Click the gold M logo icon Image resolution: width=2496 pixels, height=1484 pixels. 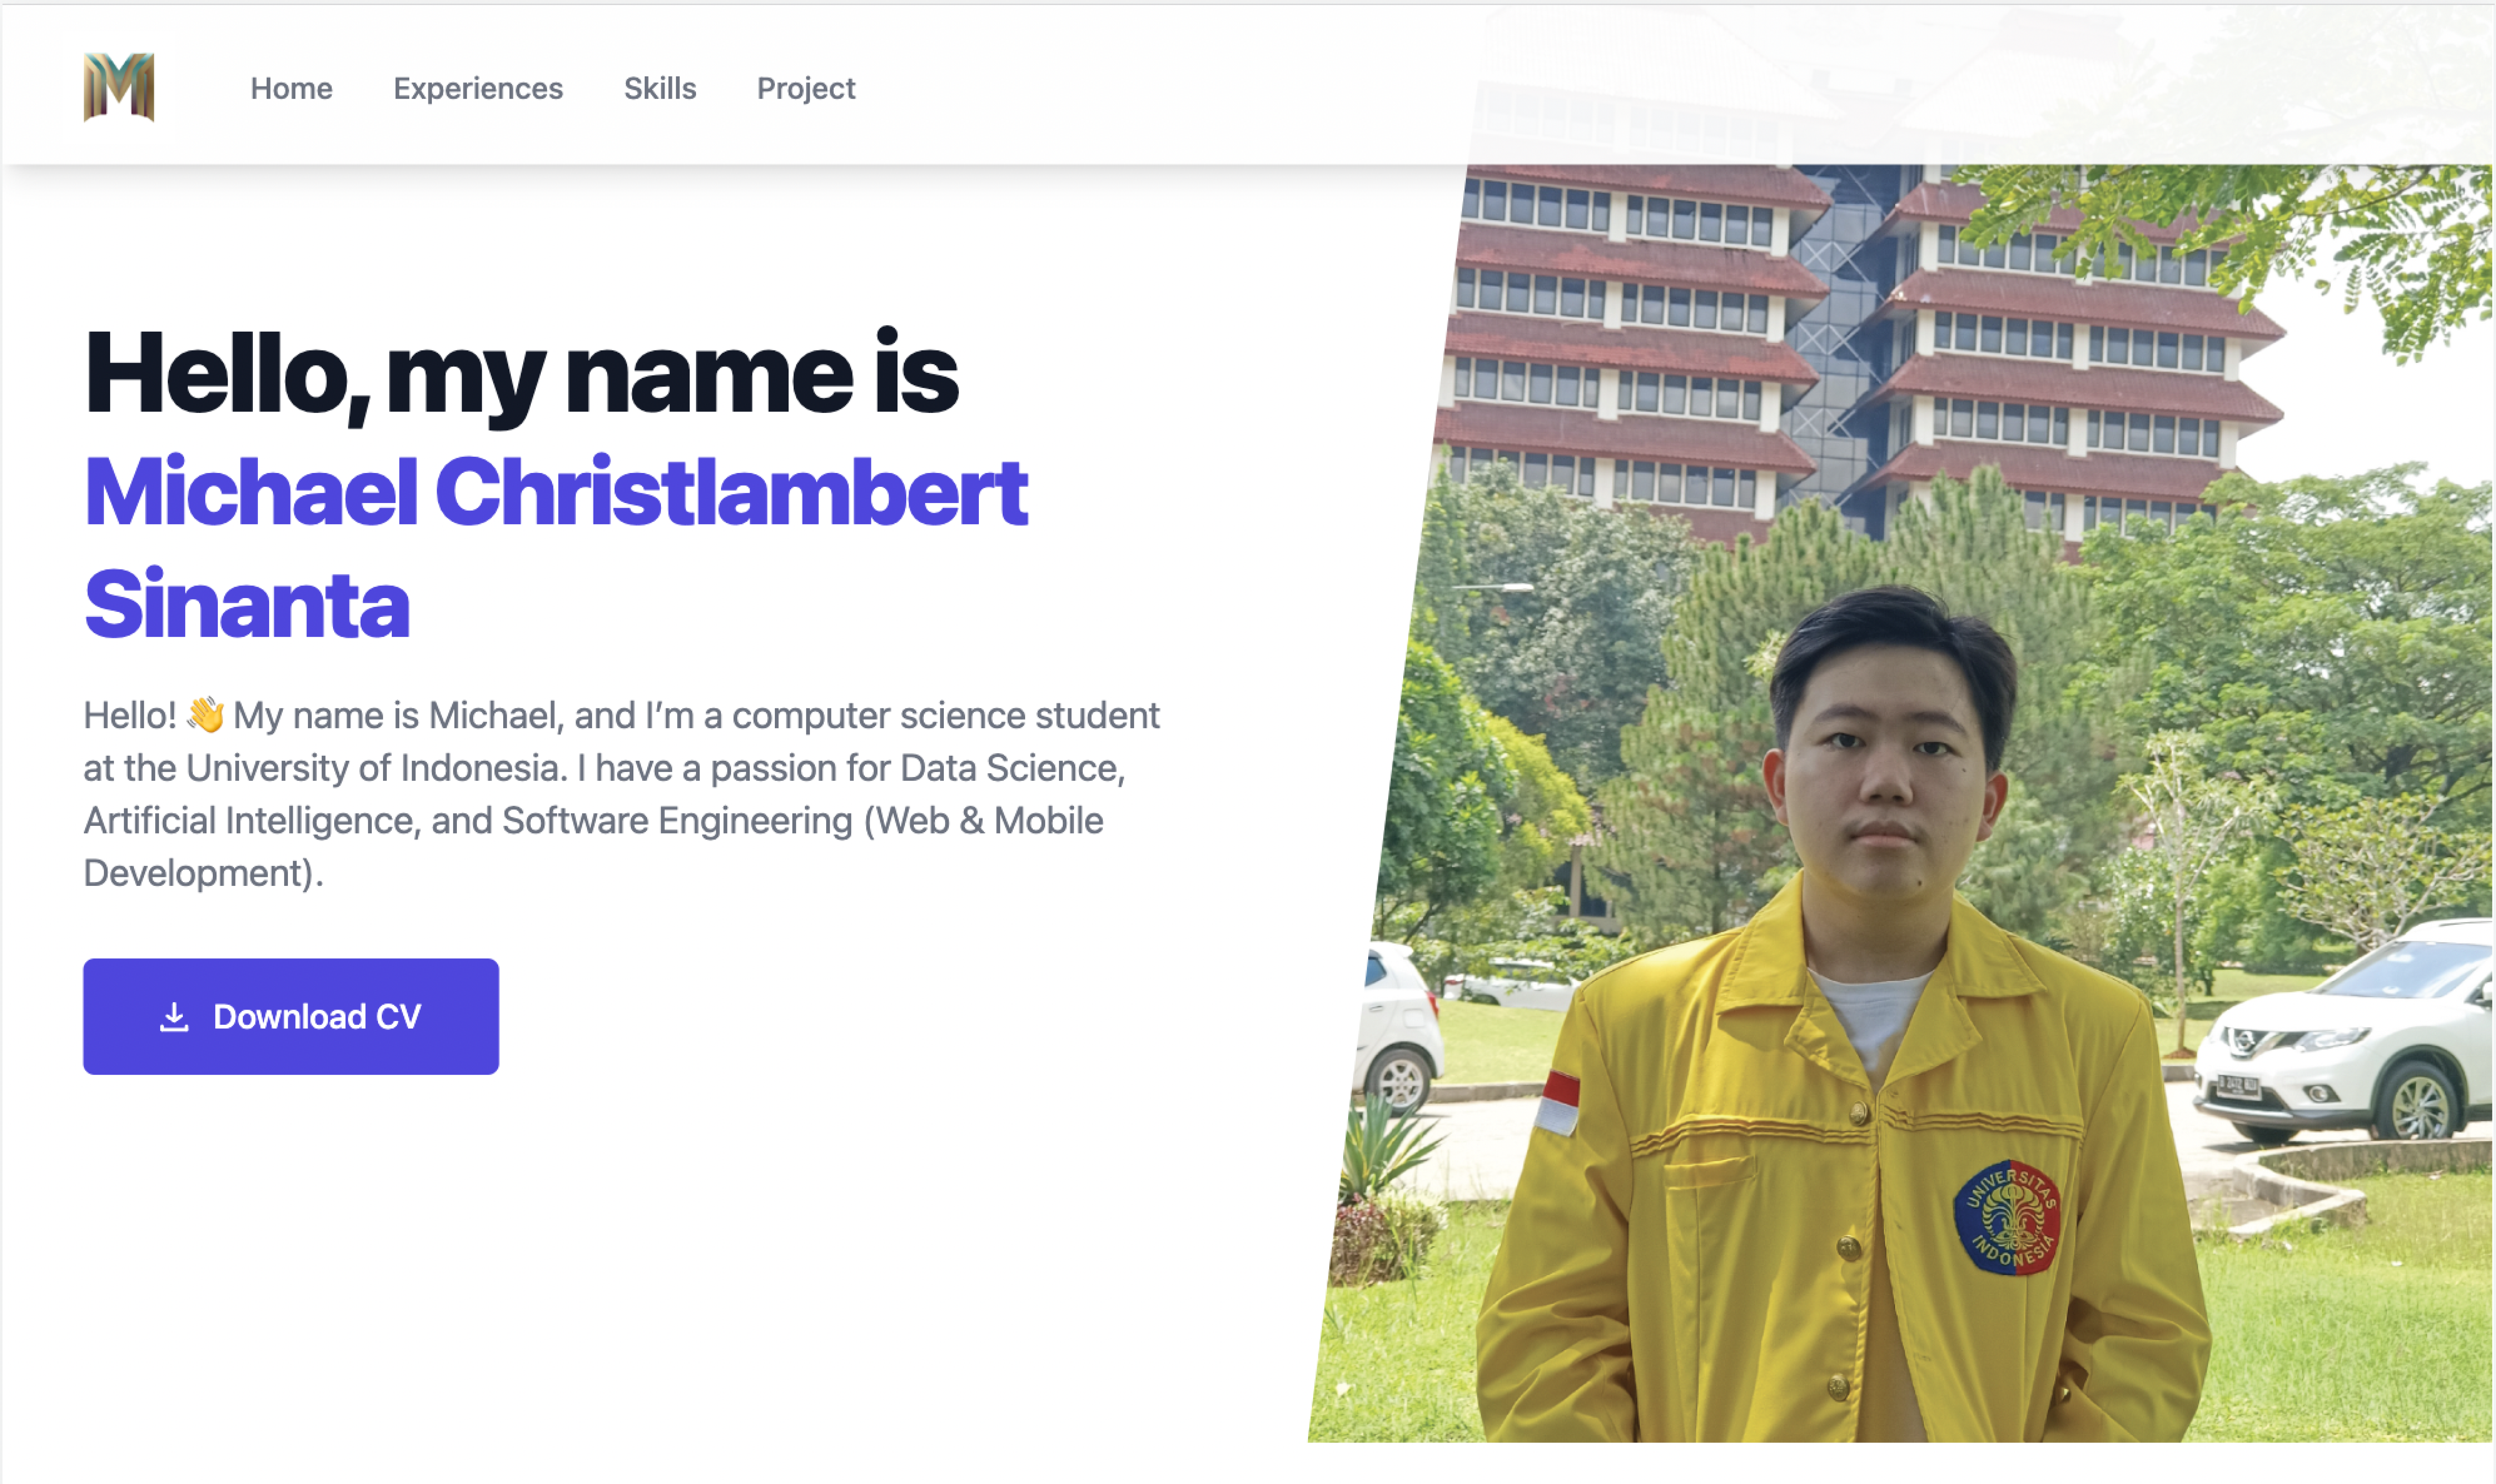pyautogui.click(x=119, y=87)
